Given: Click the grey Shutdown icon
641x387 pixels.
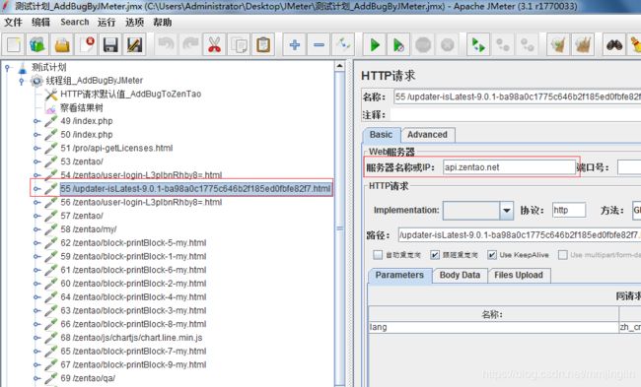Looking at the screenshot, I should click(x=448, y=44).
